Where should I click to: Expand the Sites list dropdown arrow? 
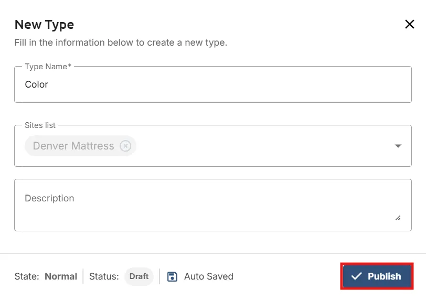tap(398, 146)
